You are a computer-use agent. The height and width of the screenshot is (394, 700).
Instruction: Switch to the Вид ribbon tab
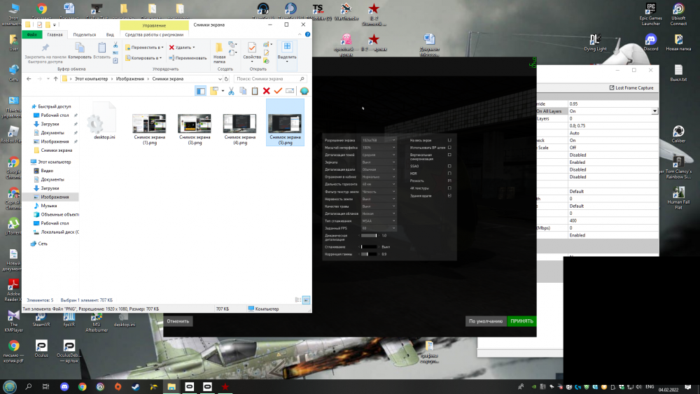[110, 34]
